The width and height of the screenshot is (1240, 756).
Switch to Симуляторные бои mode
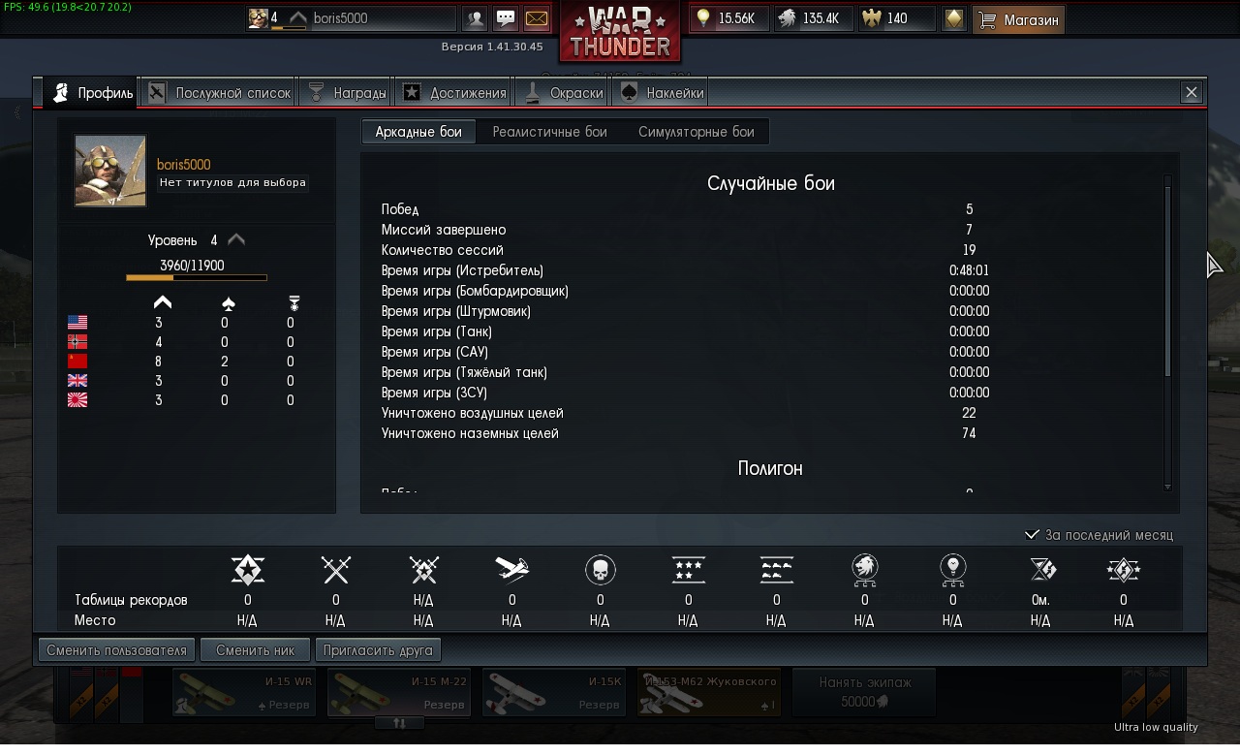696,132
